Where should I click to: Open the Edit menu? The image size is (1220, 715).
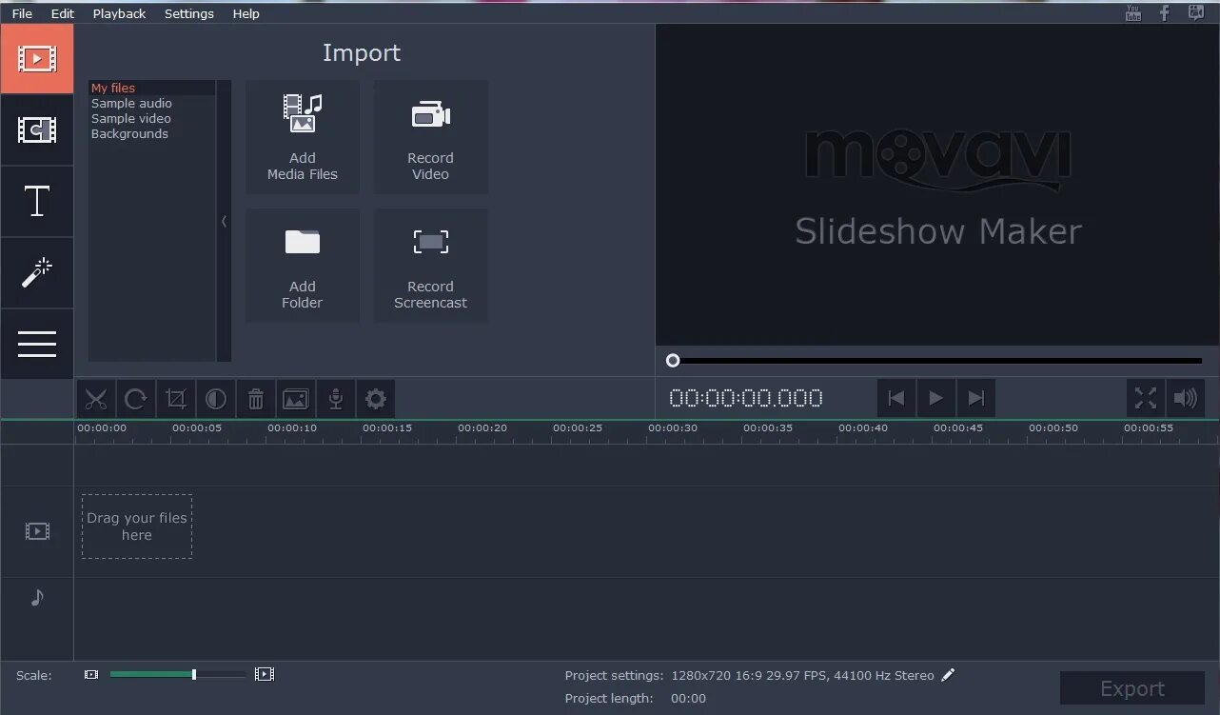pyautogui.click(x=63, y=13)
